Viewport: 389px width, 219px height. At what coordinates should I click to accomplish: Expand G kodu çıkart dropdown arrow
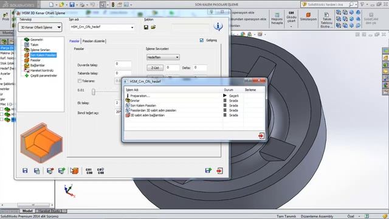291,27
